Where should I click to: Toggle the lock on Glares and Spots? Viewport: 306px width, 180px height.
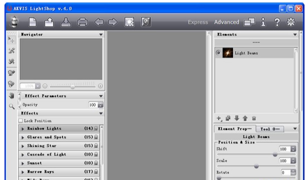(96, 137)
